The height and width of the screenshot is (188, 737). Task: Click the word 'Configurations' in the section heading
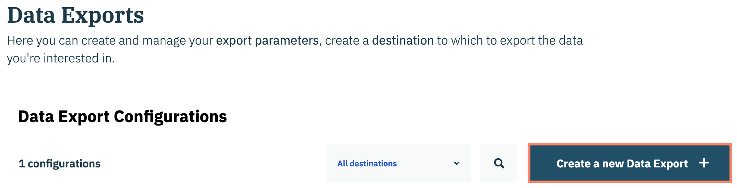[x=170, y=117]
